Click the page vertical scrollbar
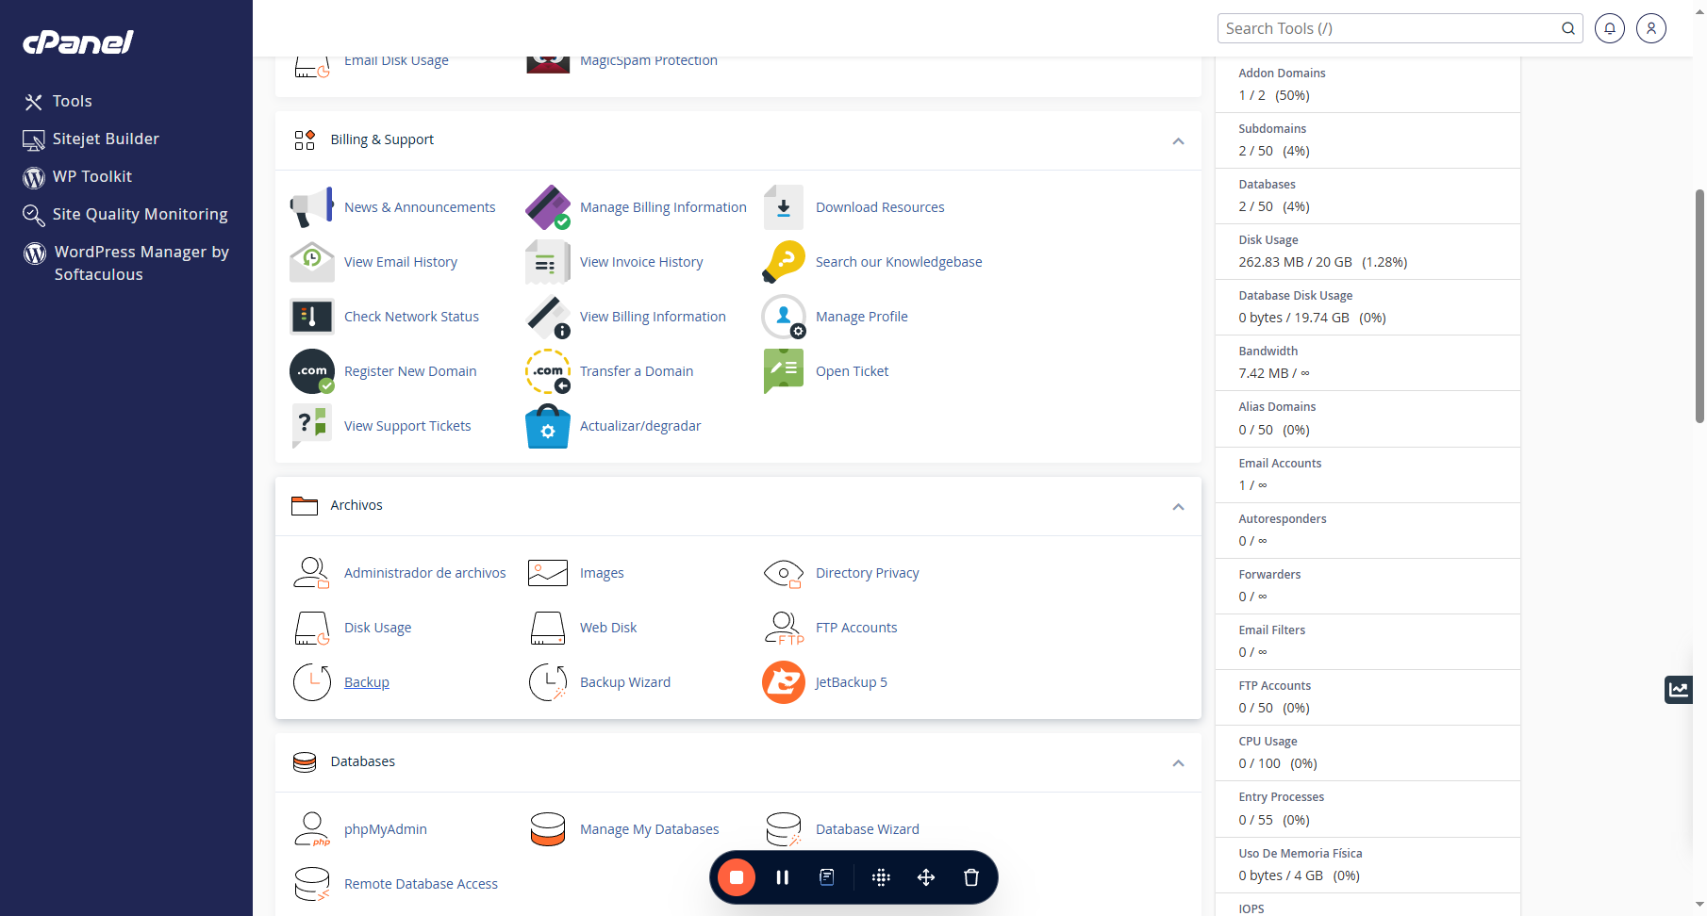1707x916 pixels. (1699, 306)
